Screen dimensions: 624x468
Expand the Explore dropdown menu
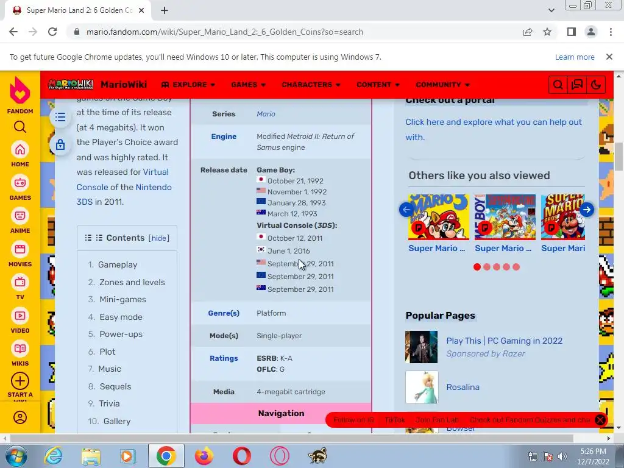188,84
